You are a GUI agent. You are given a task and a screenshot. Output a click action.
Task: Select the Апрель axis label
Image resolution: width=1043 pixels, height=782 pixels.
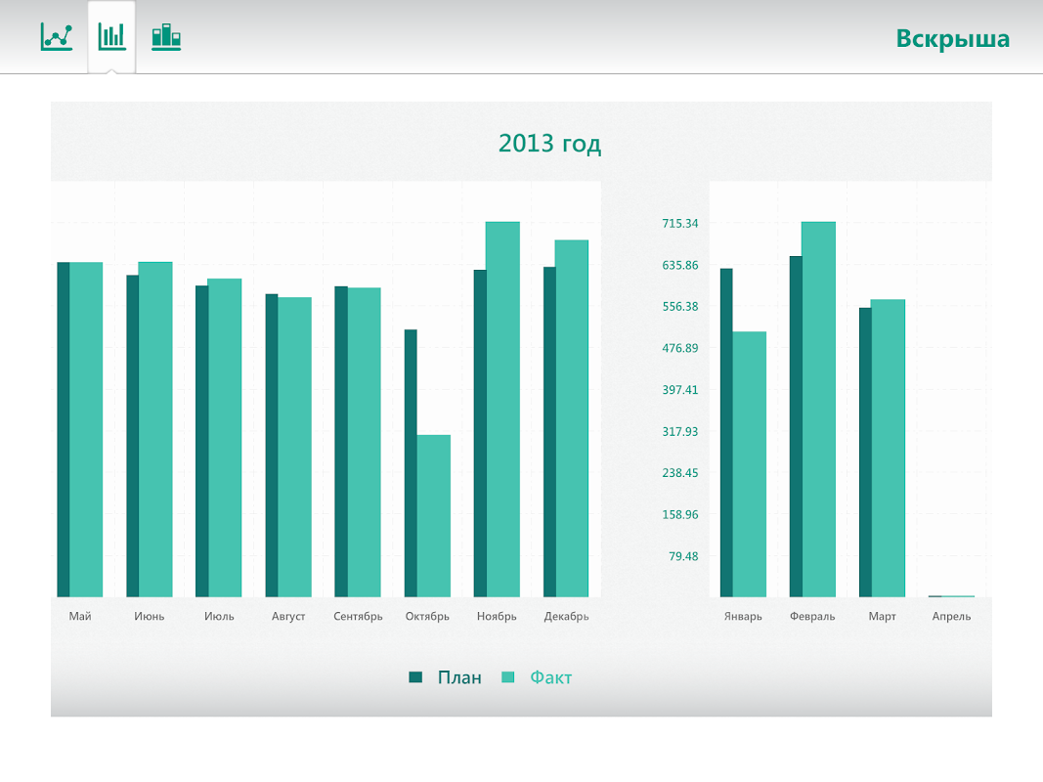pos(951,617)
